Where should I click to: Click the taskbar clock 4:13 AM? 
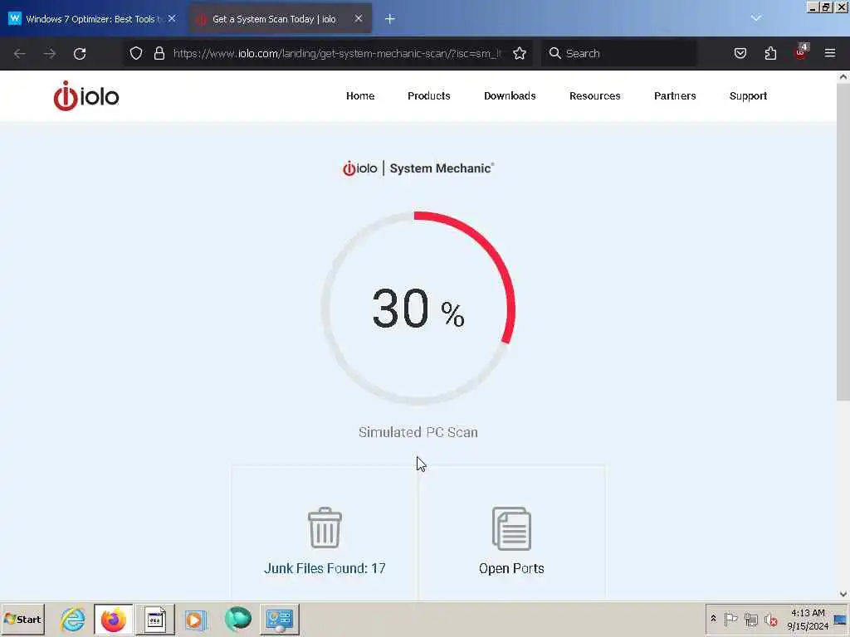pos(808,619)
